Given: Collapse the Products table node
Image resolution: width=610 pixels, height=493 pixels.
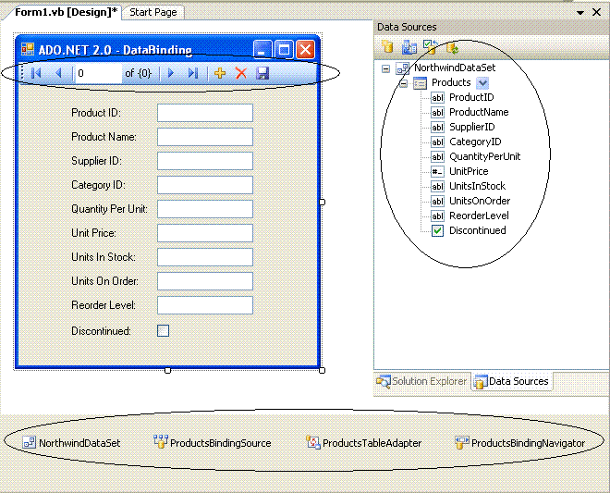Looking at the screenshot, I should tap(403, 83).
